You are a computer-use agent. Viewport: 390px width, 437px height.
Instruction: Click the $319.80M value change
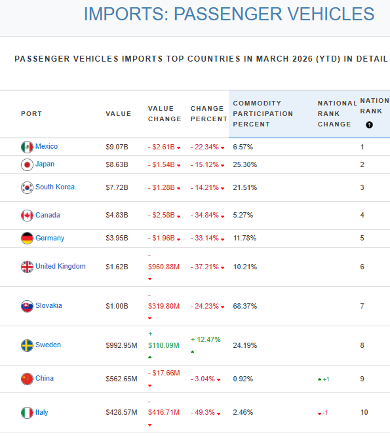[x=164, y=306]
